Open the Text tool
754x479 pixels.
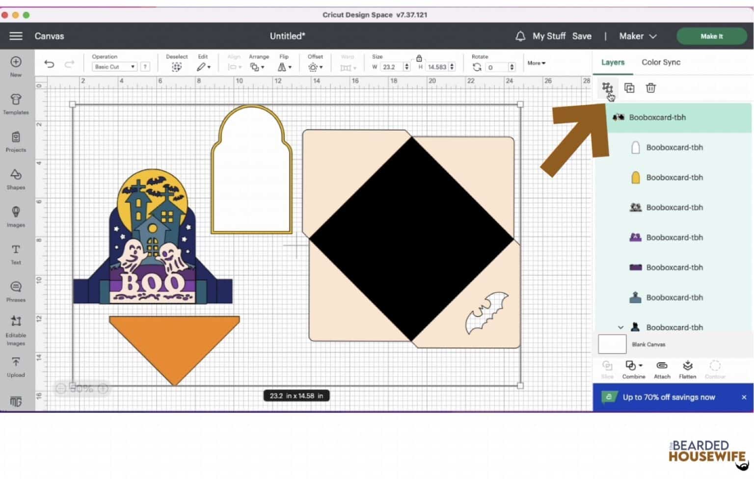[16, 254]
